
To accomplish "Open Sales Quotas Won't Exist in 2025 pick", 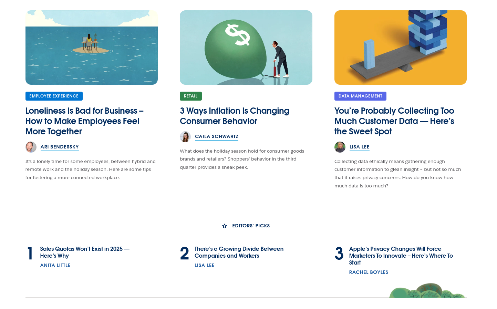I will point(85,252).
